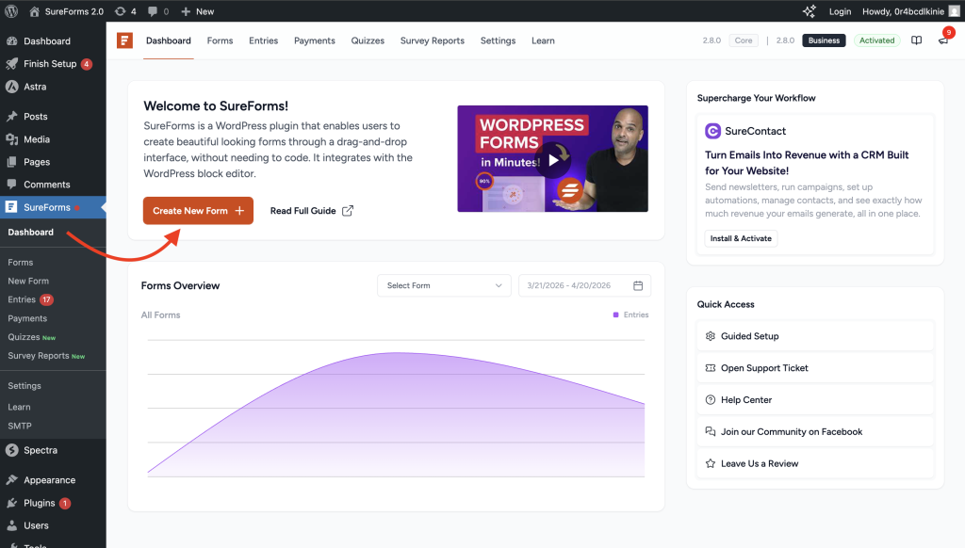Open the 4 pending updates icon
Viewport: 965px width, 548px height.
coord(125,11)
